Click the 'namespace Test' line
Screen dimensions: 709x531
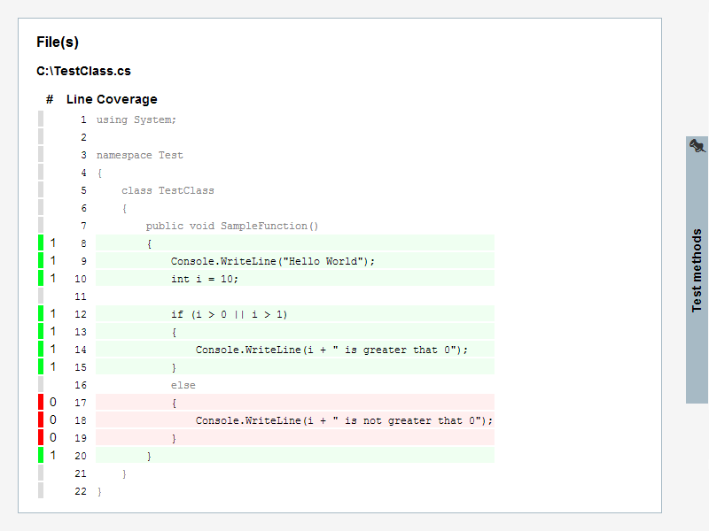coord(140,156)
